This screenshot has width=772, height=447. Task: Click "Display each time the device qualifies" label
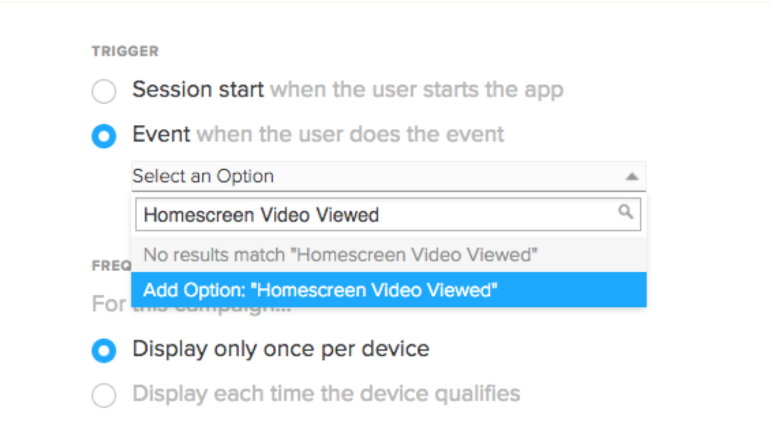tap(326, 394)
